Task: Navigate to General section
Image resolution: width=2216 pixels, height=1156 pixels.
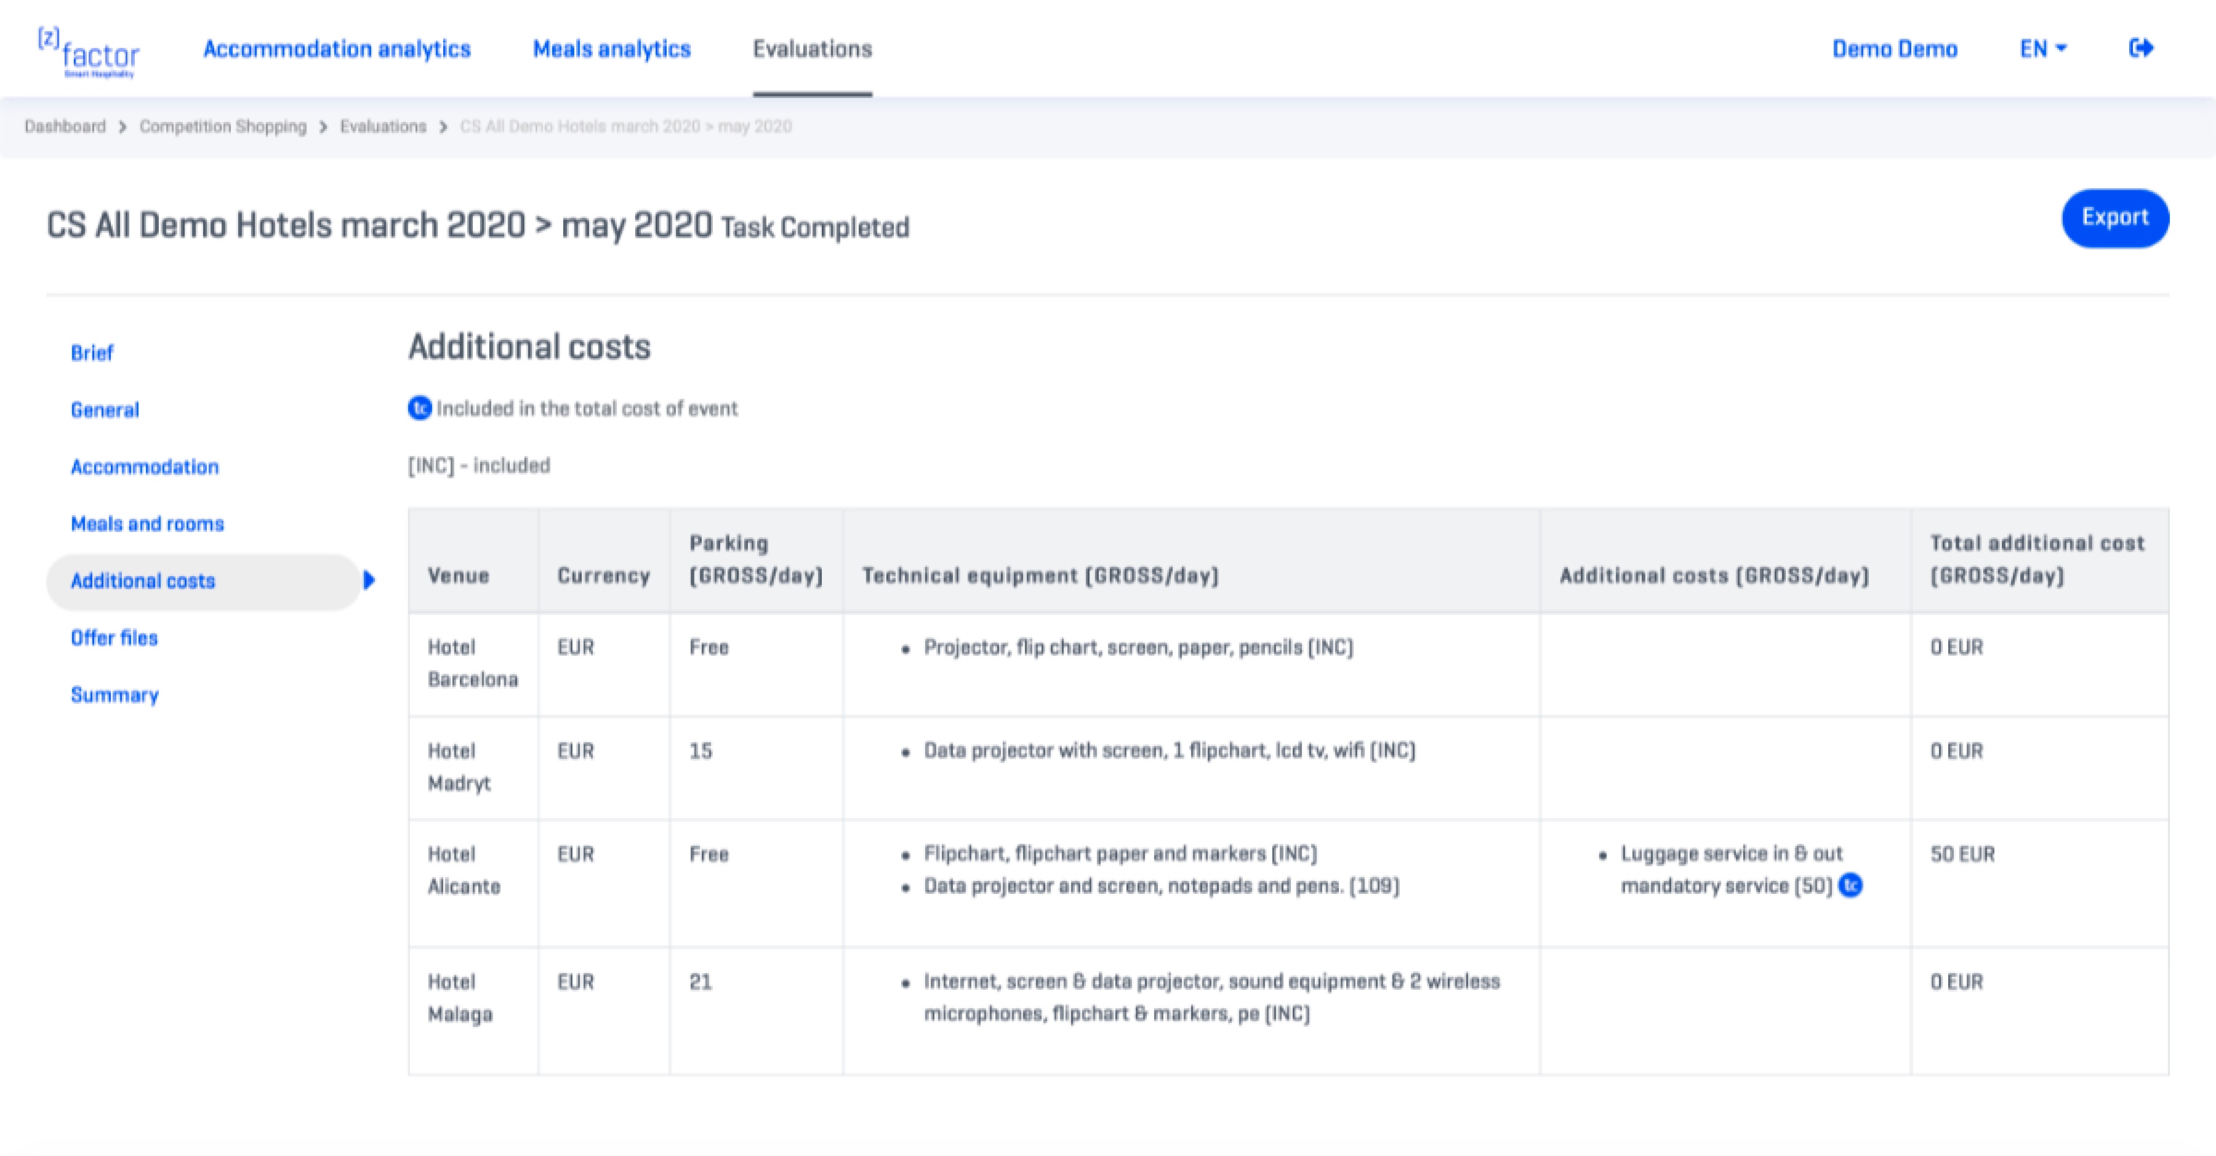Action: (105, 411)
